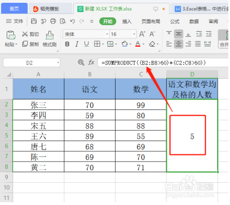The image size is (230, 205).
Task: Apply fill color with the paint bucket
Action: 124,44
